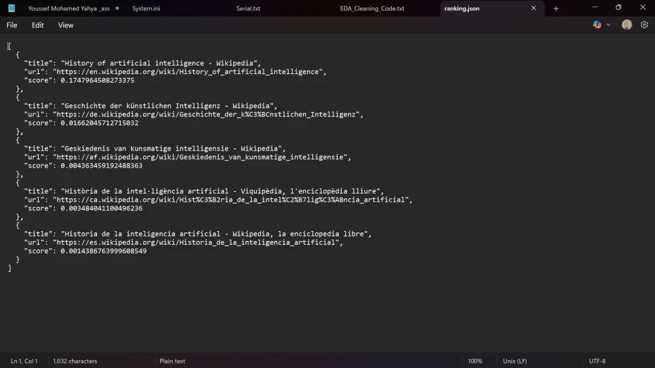This screenshot has height=368, width=655.
Task: Click the English Wikipedia URL line
Action: 175,72
